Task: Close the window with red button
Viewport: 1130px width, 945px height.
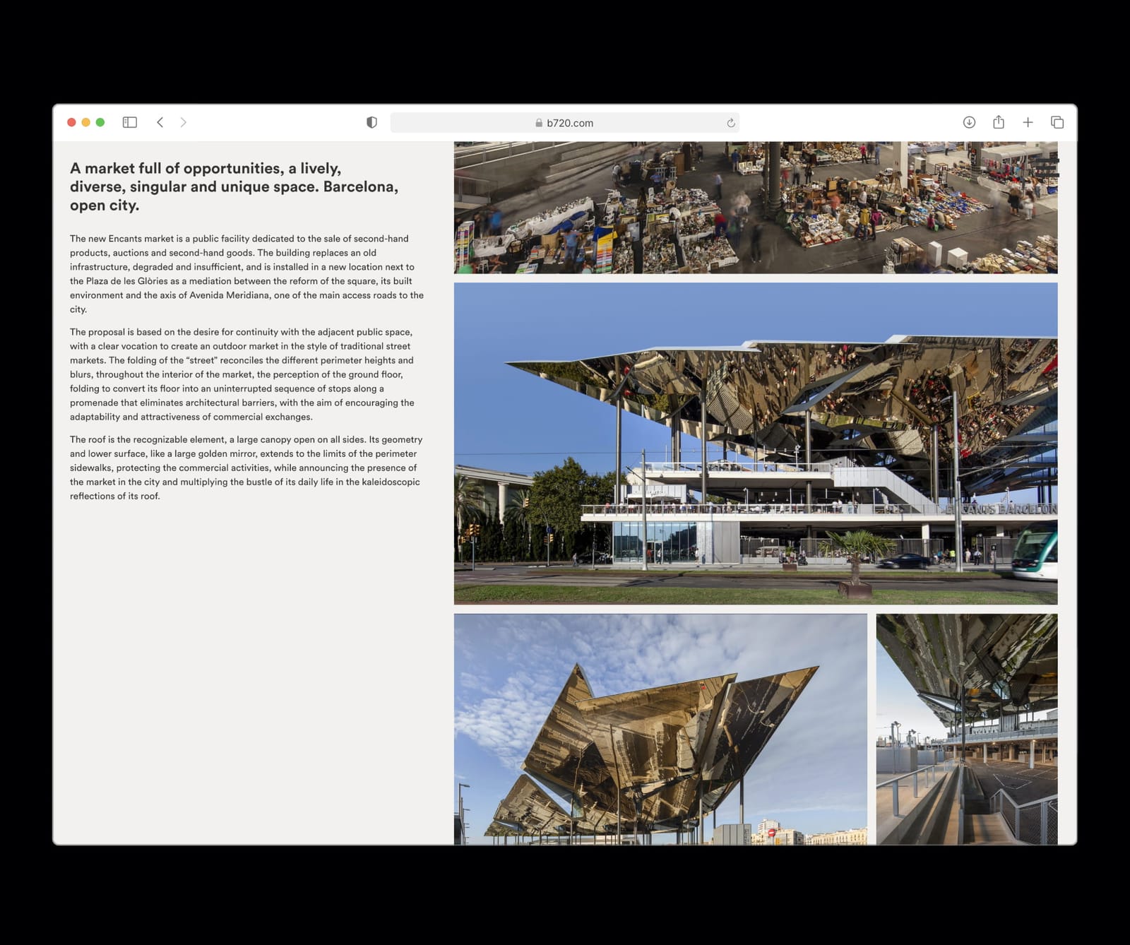Action: pyautogui.click(x=71, y=122)
